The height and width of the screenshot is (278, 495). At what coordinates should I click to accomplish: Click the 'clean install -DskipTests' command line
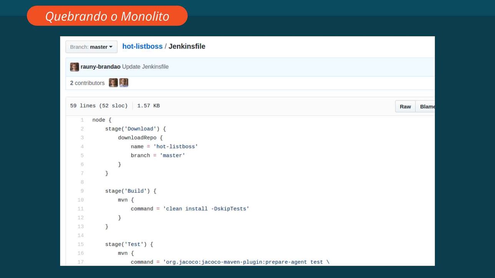point(190,209)
